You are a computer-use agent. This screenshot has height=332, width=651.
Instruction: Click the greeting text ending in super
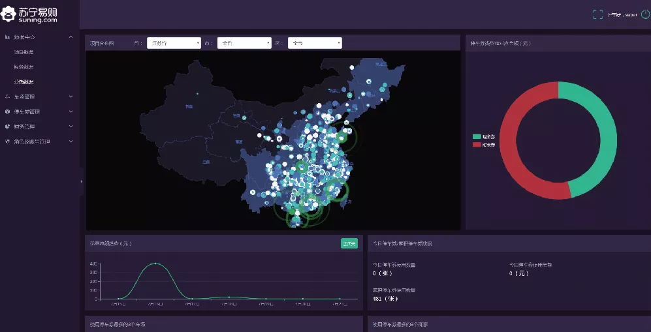point(622,15)
